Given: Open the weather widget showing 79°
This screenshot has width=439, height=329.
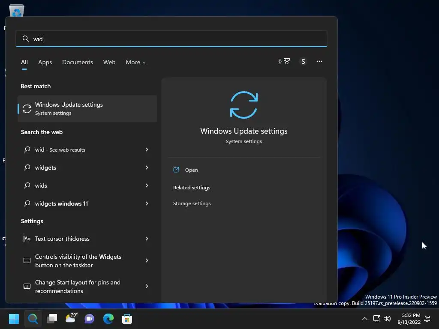Looking at the screenshot, I should [71, 318].
